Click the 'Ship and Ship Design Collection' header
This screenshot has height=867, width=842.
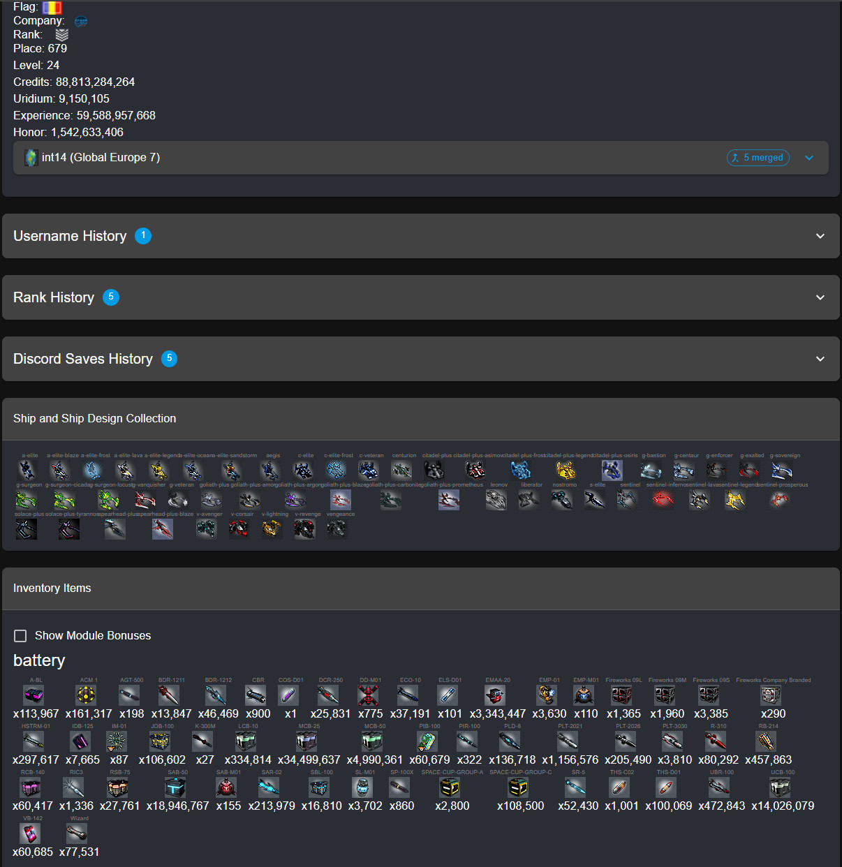95,419
